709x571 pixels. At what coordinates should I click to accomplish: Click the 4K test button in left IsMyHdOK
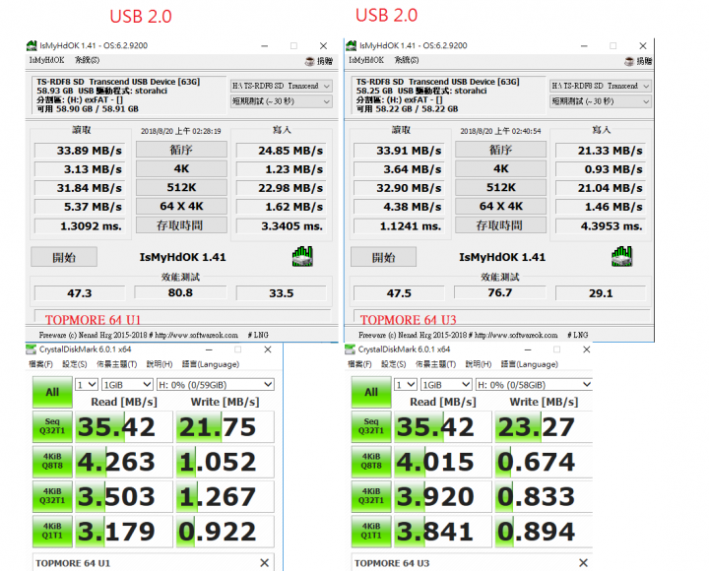(x=181, y=168)
